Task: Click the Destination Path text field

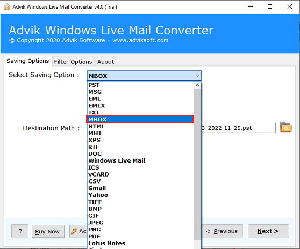Action: pyautogui.click(x=238, y=128)
